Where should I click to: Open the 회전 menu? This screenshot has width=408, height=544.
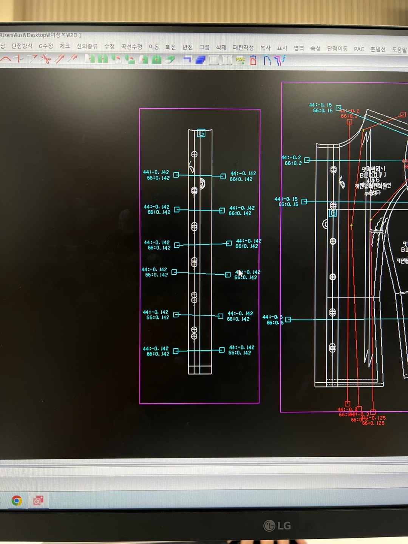click(x=171, y=47)
